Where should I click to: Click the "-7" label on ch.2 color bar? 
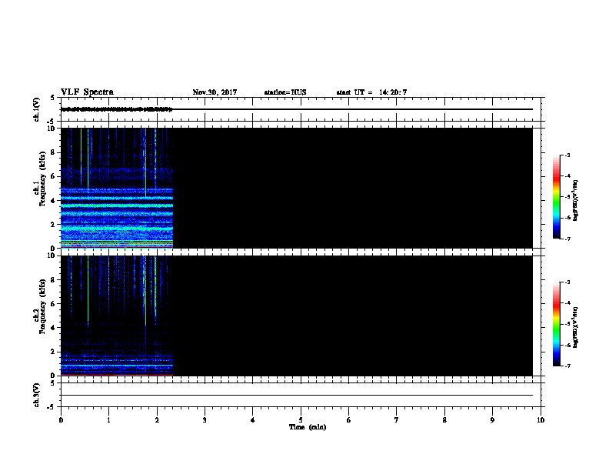tap(567, 366)
